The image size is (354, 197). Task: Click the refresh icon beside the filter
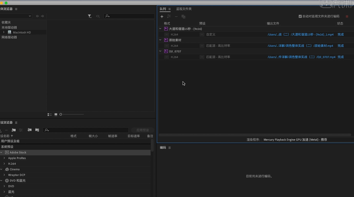[97, 16]
